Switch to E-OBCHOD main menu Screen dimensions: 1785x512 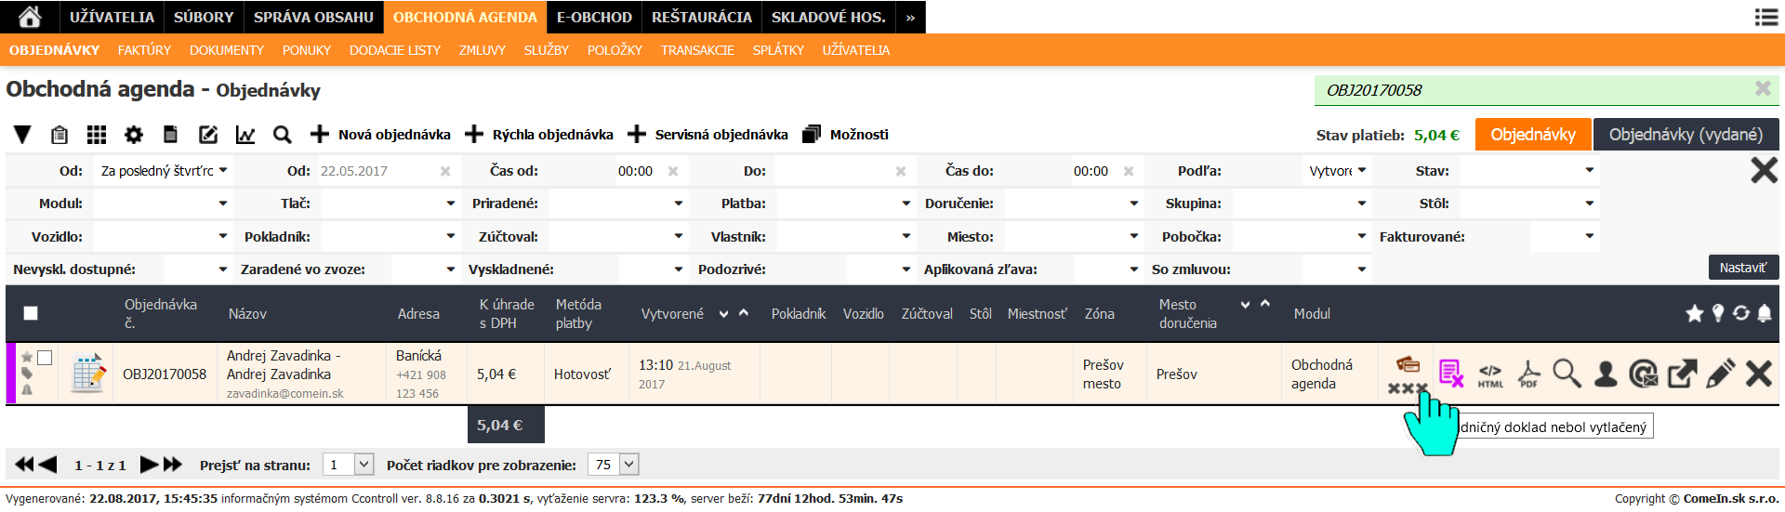coord(594,17)
